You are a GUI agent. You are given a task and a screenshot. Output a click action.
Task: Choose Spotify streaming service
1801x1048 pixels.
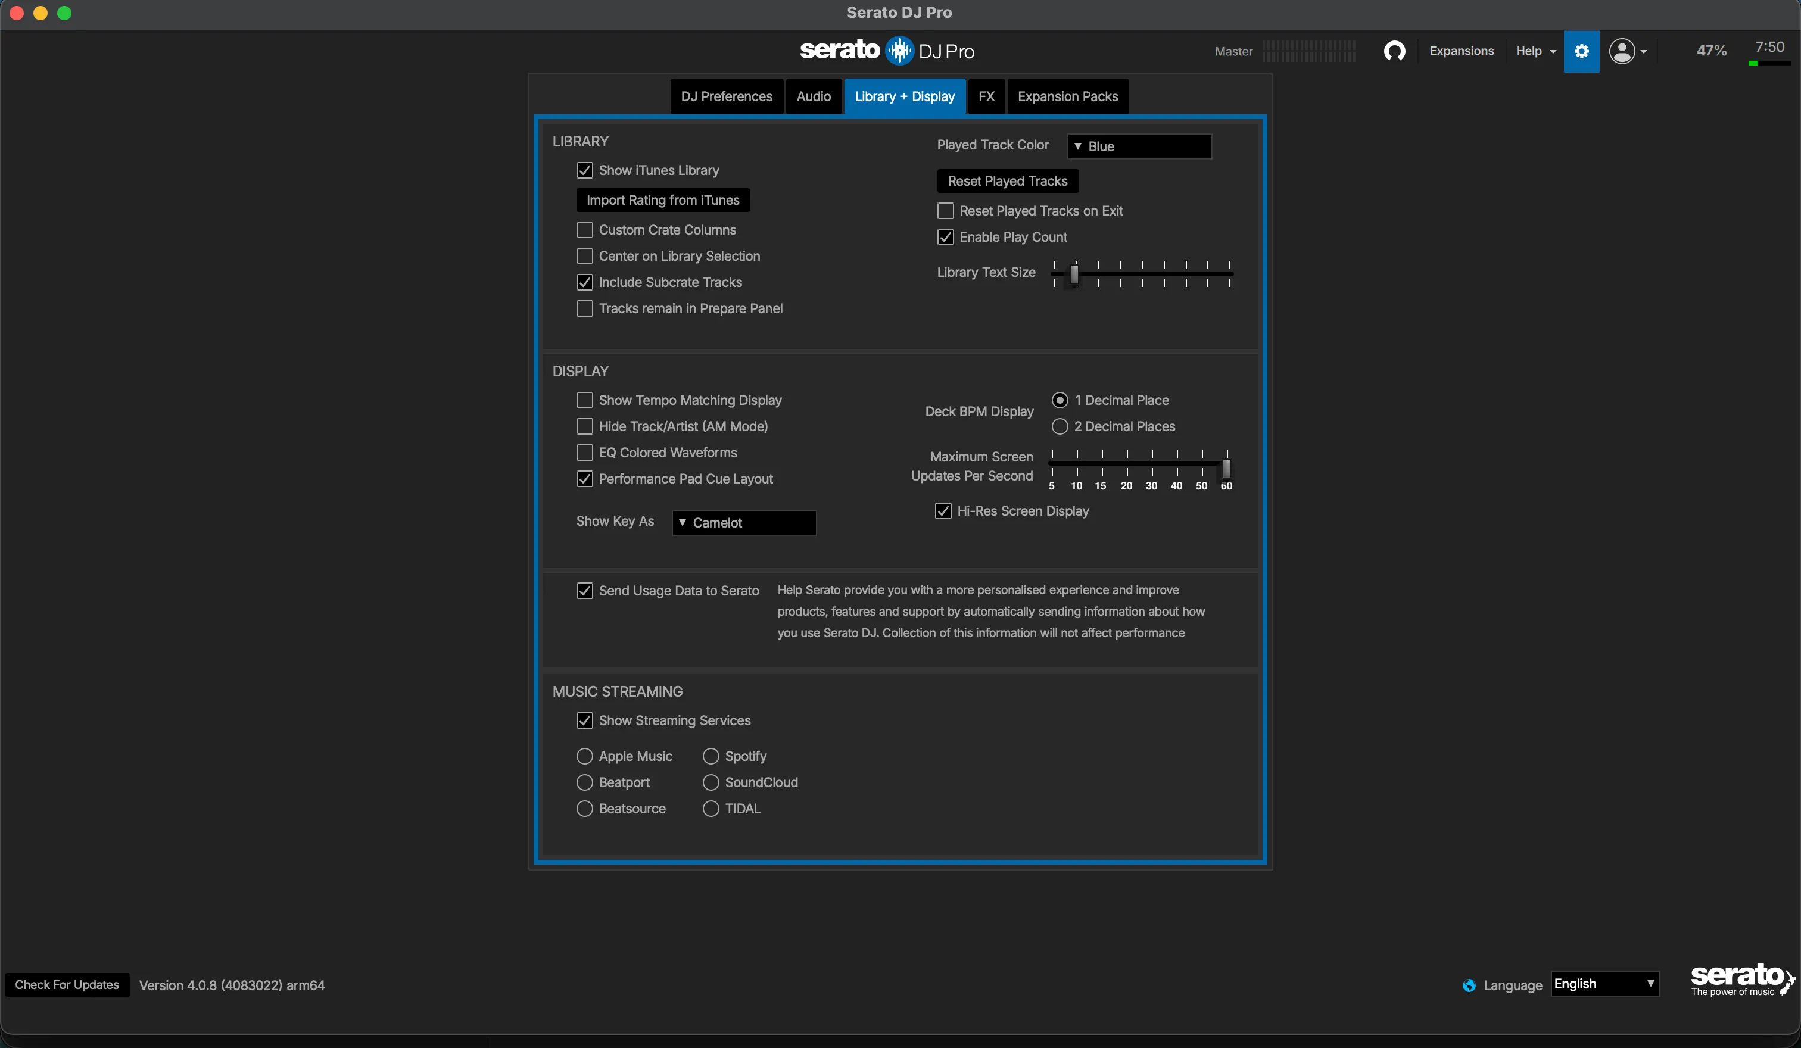point(711,757)
